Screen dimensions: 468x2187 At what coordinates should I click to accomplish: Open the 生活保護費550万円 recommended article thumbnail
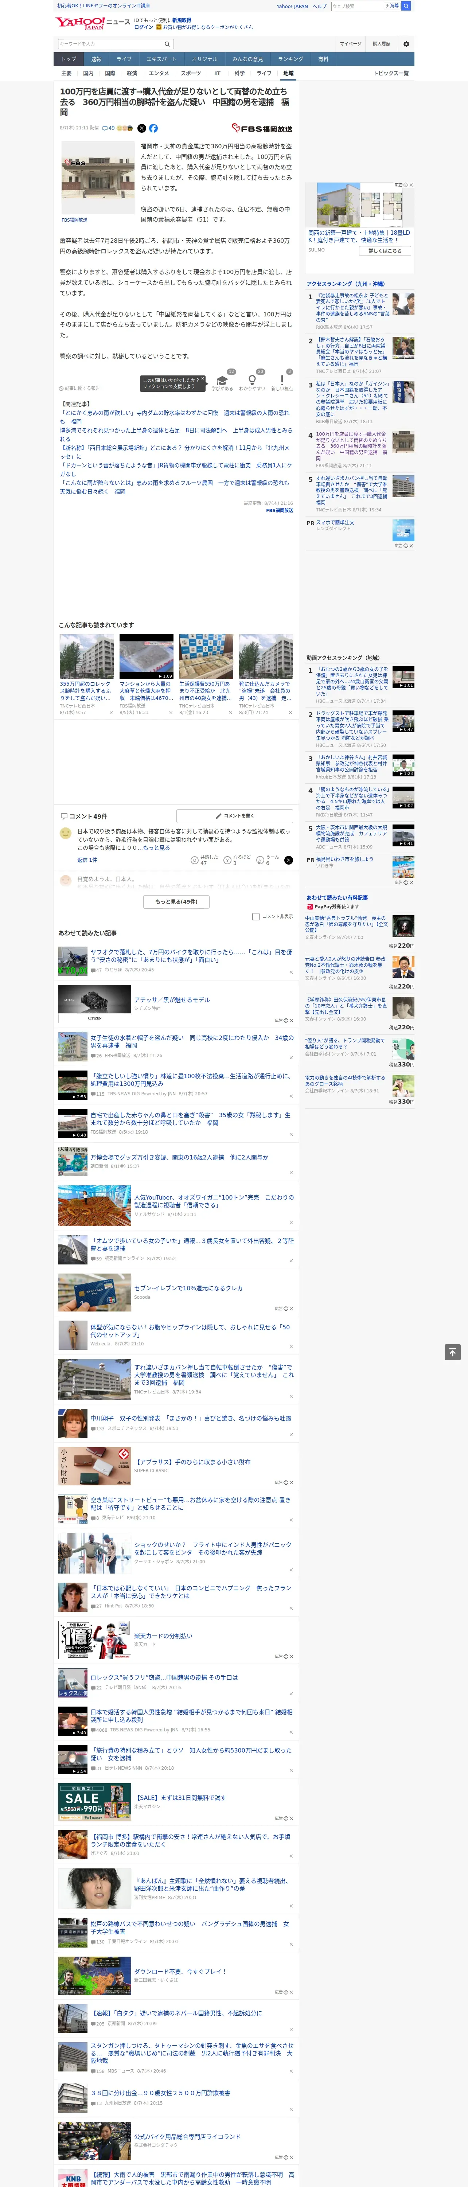point(206,656)
